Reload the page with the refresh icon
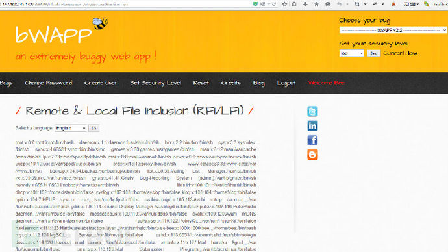The width and height of the screenshot is (448, 252). click(x=274, y=4)
